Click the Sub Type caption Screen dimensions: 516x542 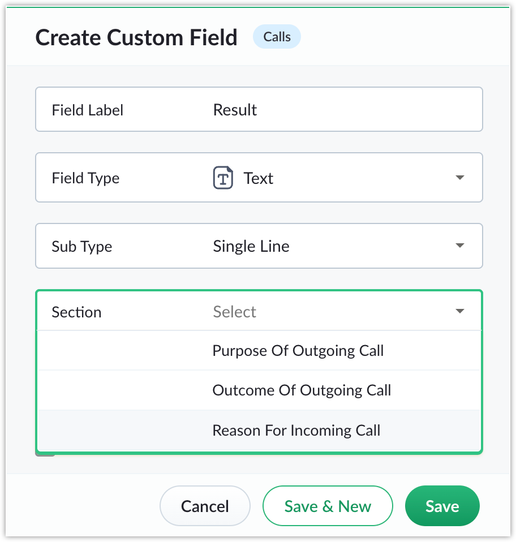coord(82,247)
